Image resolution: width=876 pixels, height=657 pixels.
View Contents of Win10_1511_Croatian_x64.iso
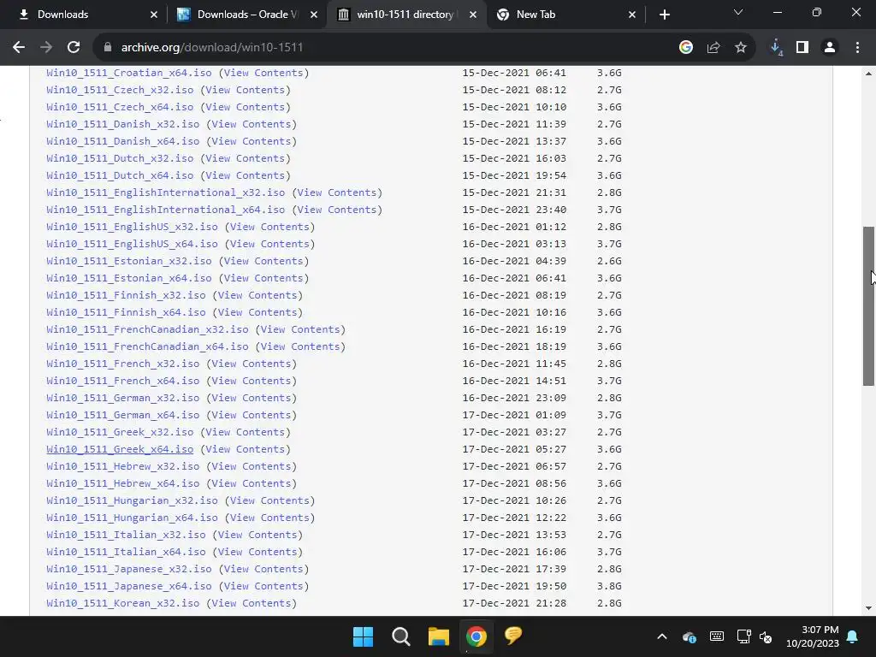263,73
